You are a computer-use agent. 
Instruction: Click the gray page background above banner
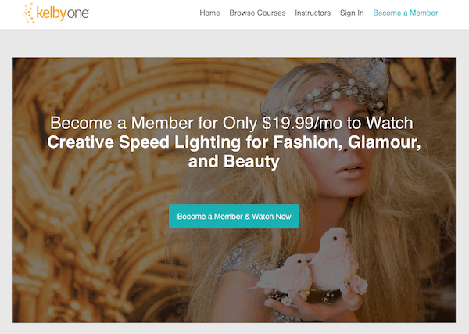click(x=234, y=43)
